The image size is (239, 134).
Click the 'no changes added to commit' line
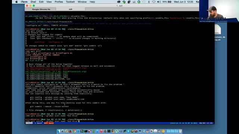(63, 45)
